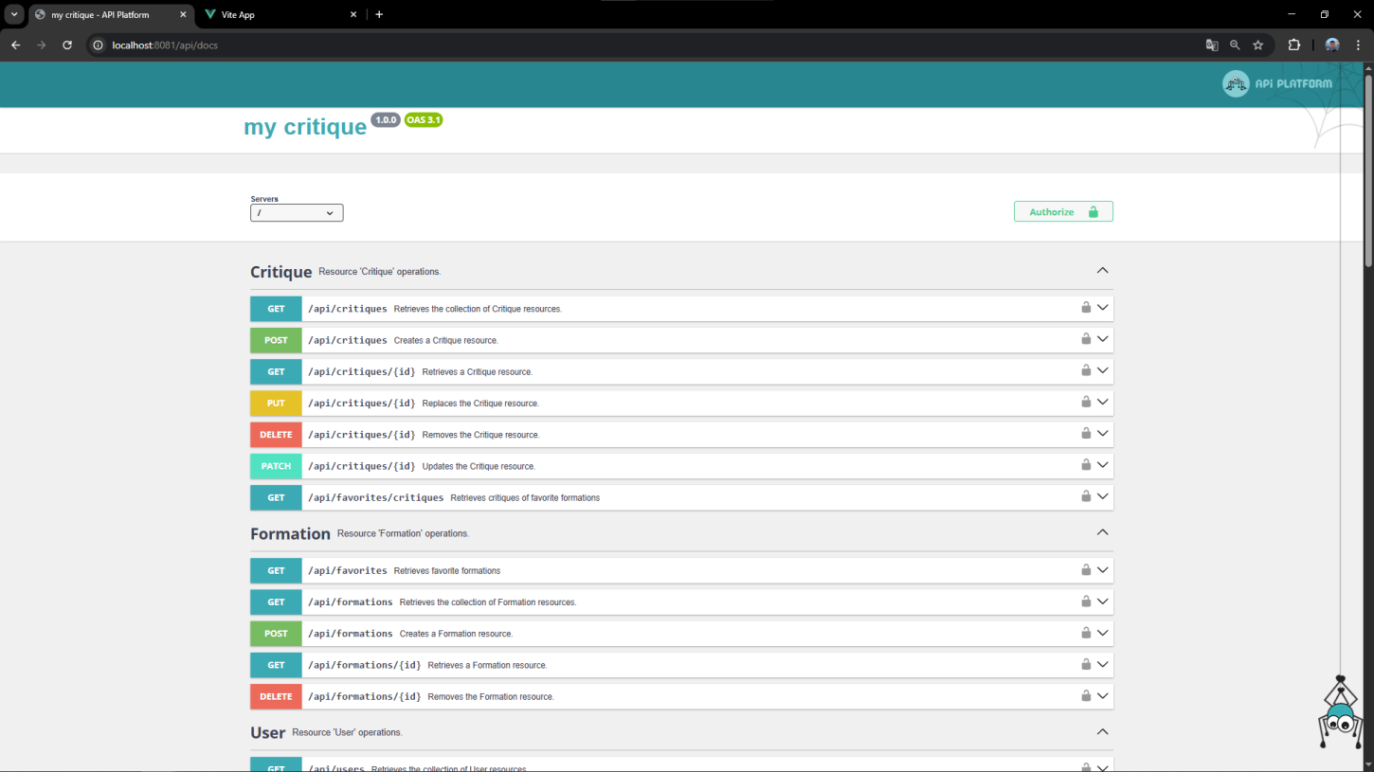Click the translate page icon in address bar

click(x=1211, y=45)
